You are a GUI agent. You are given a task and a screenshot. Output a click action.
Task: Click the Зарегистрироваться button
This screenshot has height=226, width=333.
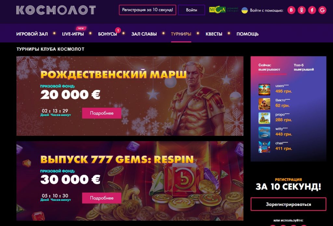(x=288, y=204)
